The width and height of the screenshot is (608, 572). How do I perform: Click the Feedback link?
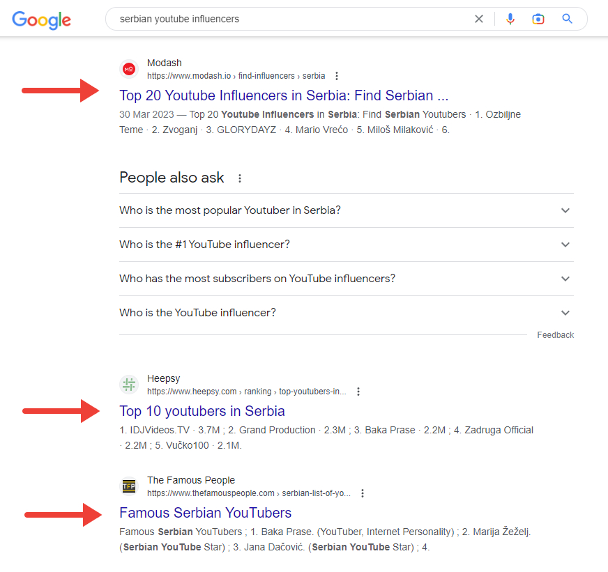click(555, 335)
